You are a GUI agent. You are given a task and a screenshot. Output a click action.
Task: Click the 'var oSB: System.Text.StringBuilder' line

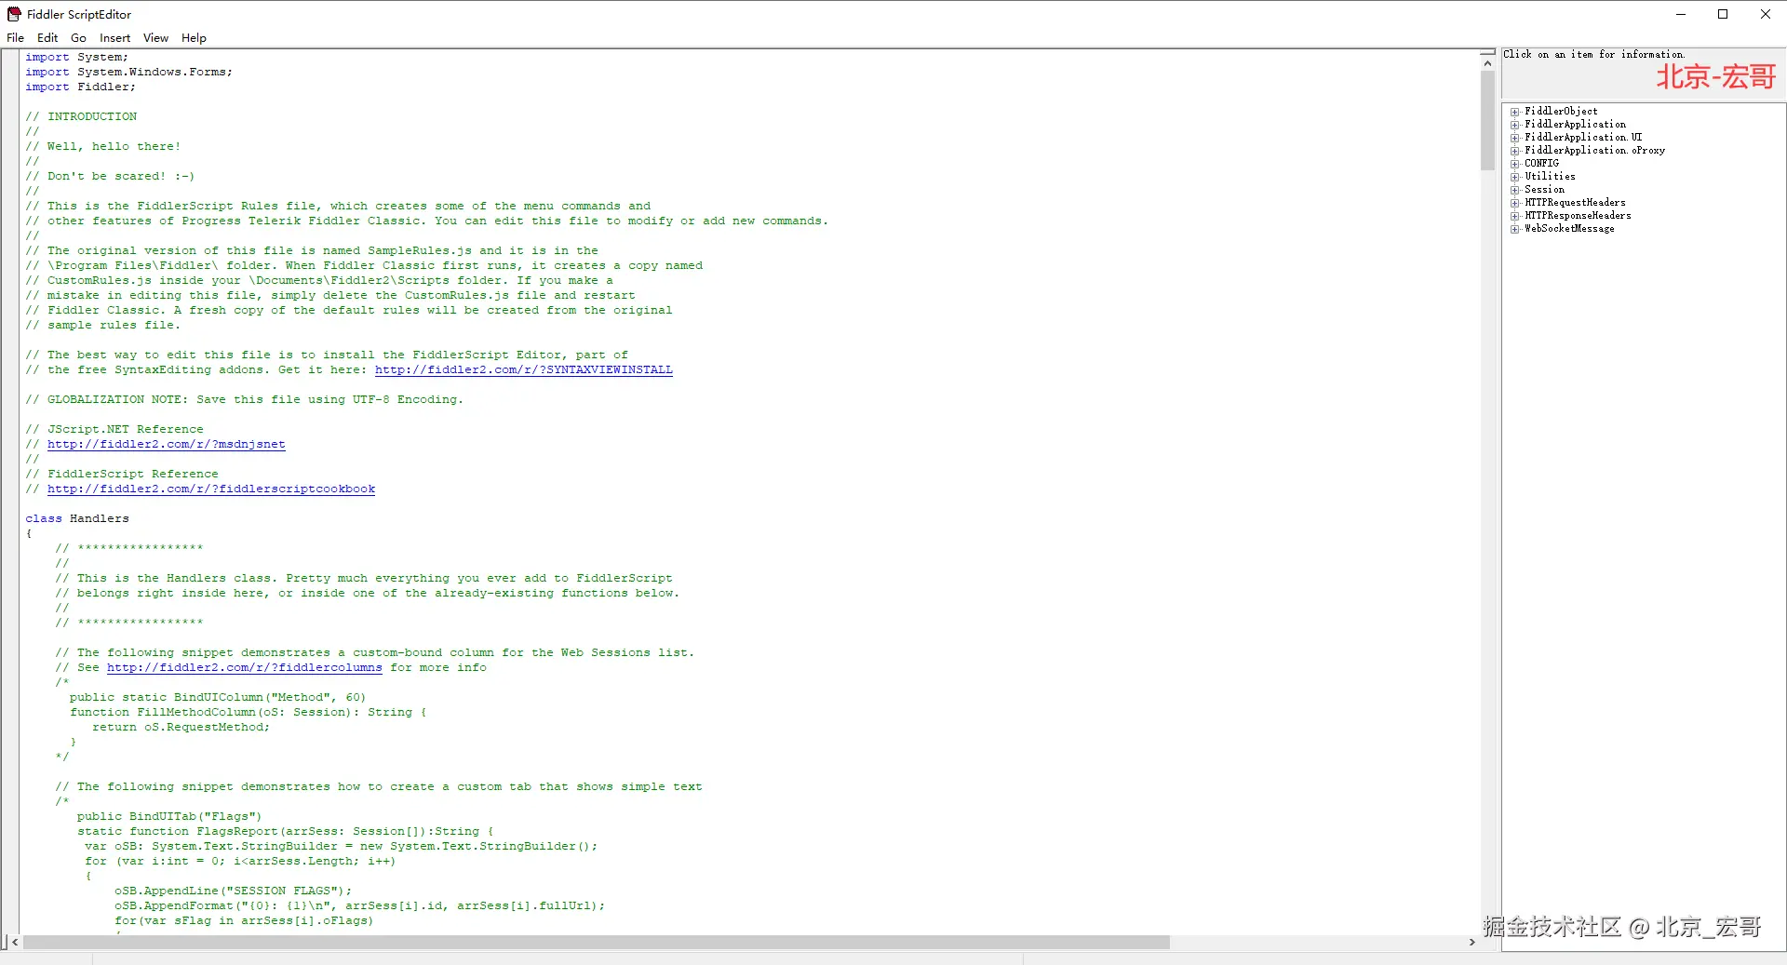click(342, 847)
